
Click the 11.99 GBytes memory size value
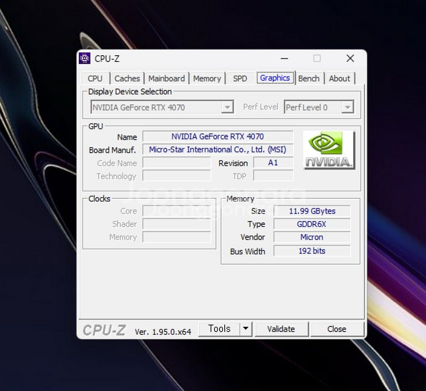click(x=312, y=211)
